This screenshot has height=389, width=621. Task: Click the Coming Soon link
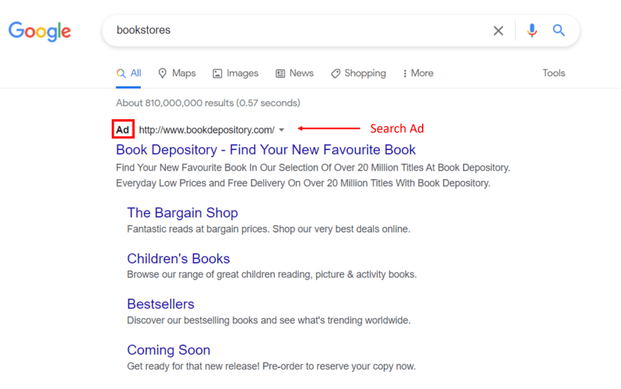[x=169, y=350]
